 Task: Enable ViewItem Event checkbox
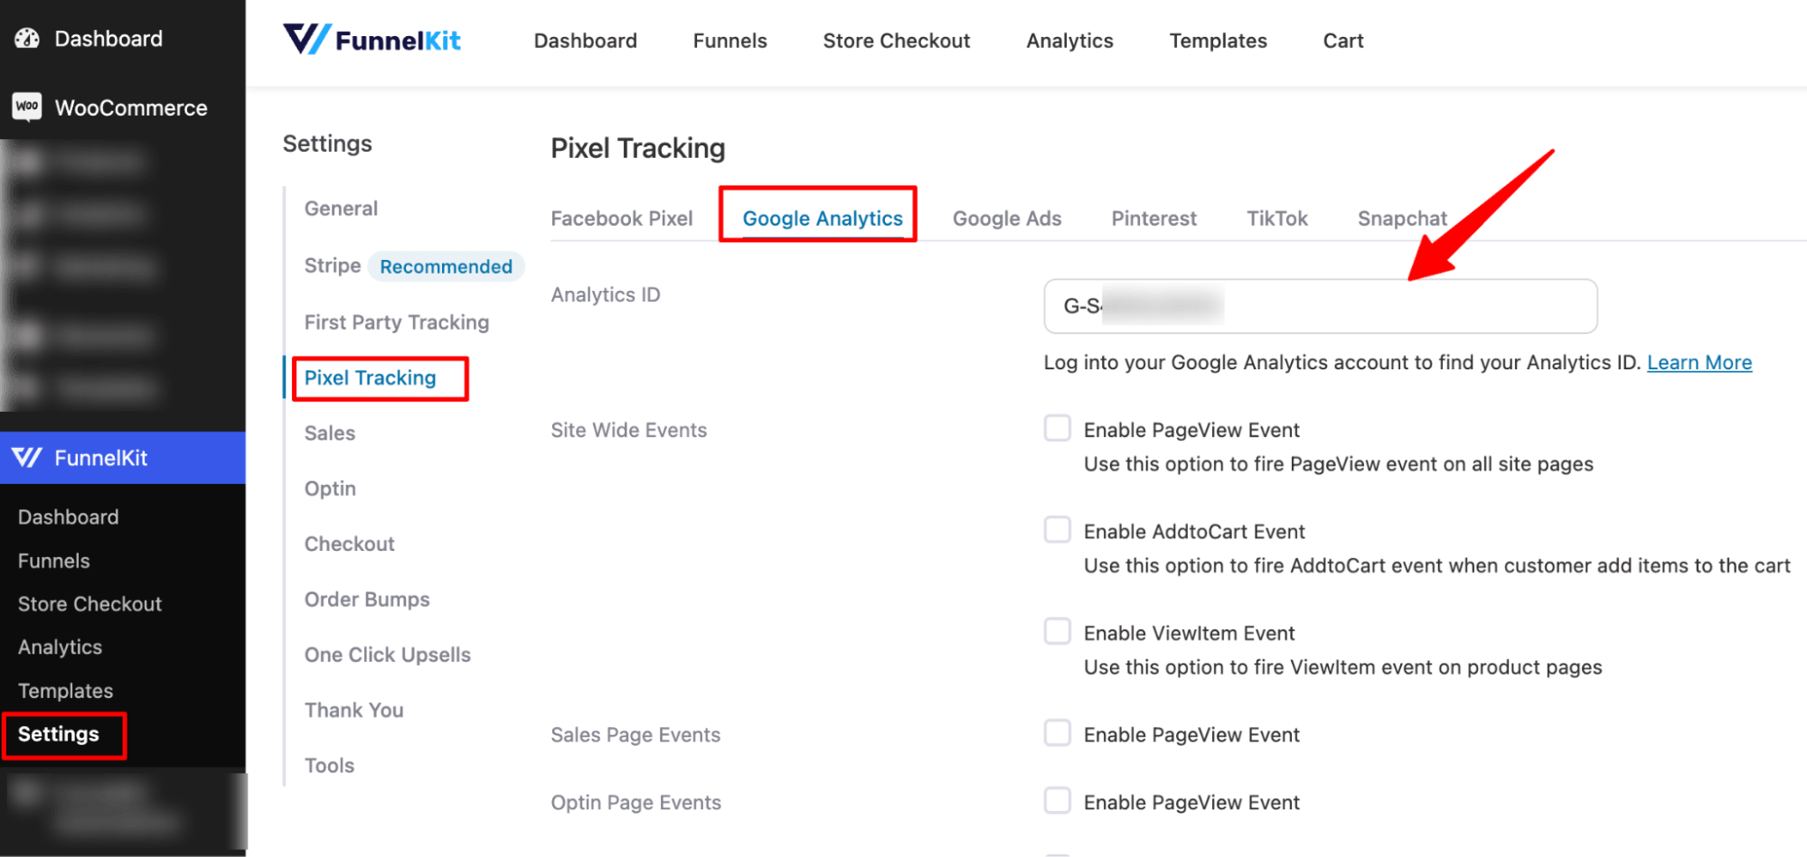click(x=1058, y=631)
